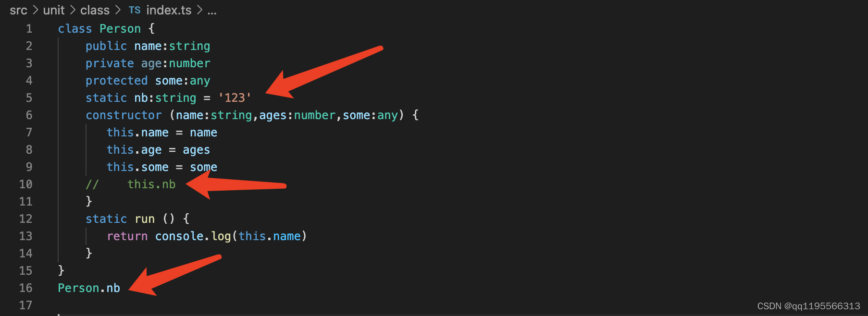
Task: Click Person.nb on line 16
Action: (89, 288)
